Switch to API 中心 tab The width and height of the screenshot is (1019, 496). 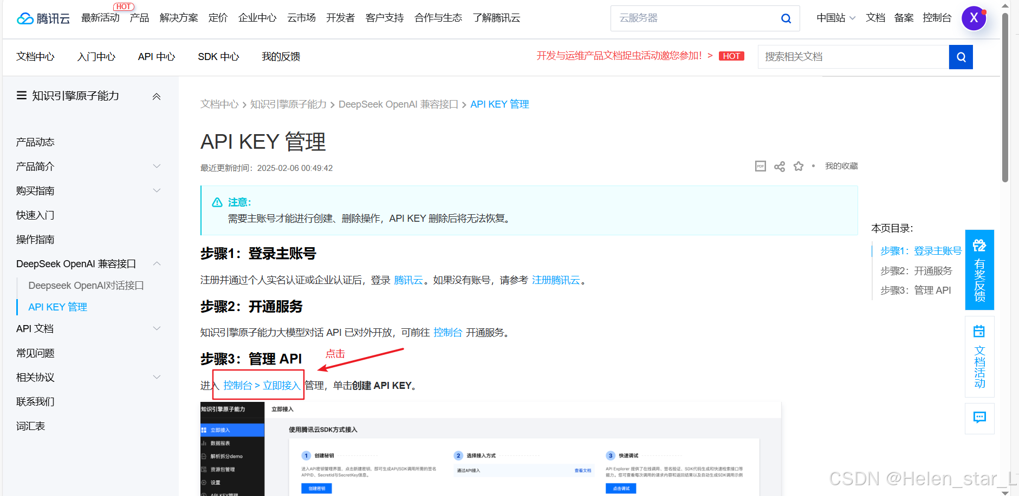(157, 57)
